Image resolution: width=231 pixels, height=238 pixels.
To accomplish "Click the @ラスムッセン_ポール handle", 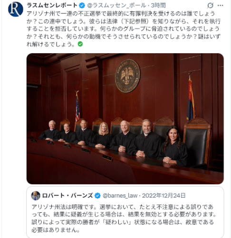I will [x=116, y=6].
